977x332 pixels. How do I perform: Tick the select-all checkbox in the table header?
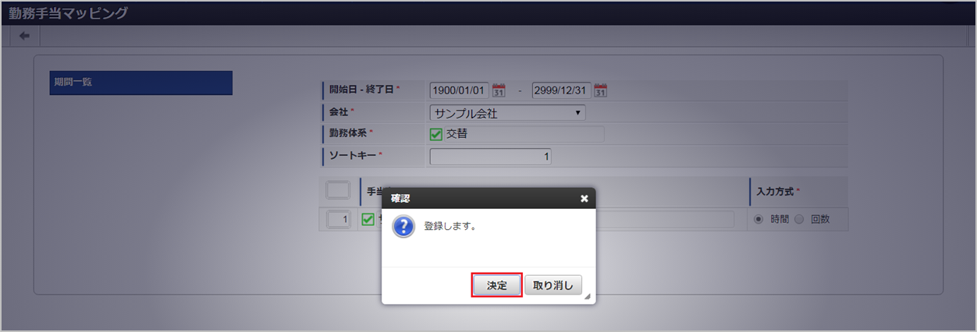coord(338,190)
